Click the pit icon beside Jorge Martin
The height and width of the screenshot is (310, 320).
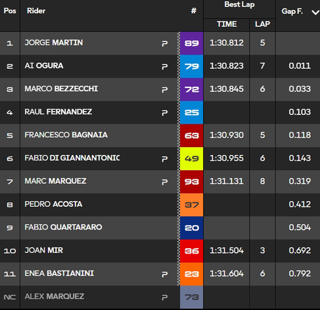165,43
